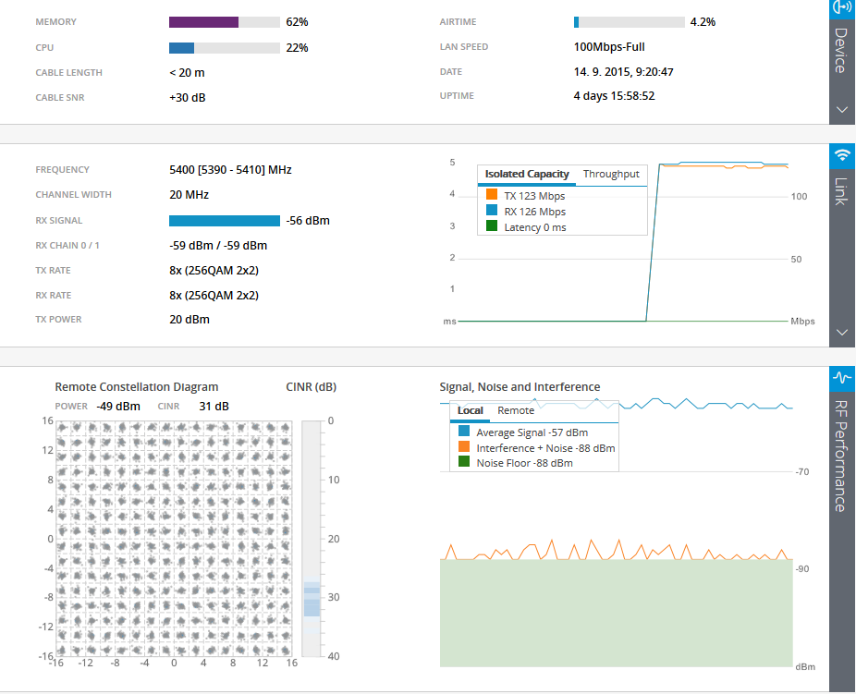Toggle the green Latency legend swatch

[x=492, y=226]
